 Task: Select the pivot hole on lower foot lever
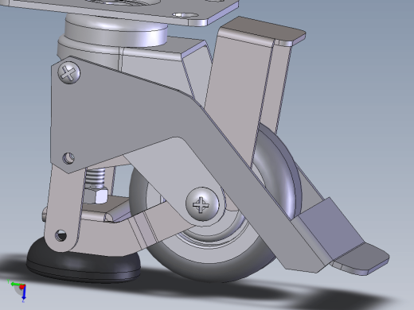click(61, 235)
